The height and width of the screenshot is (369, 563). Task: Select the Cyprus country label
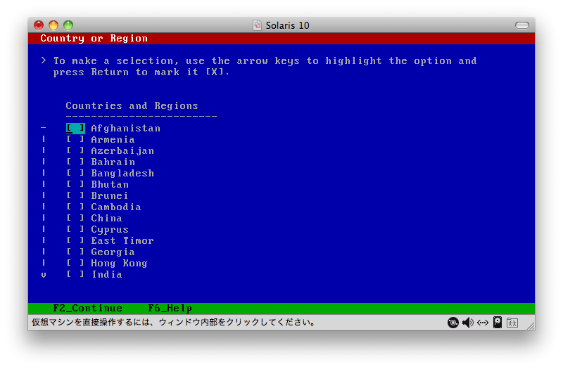110,230
